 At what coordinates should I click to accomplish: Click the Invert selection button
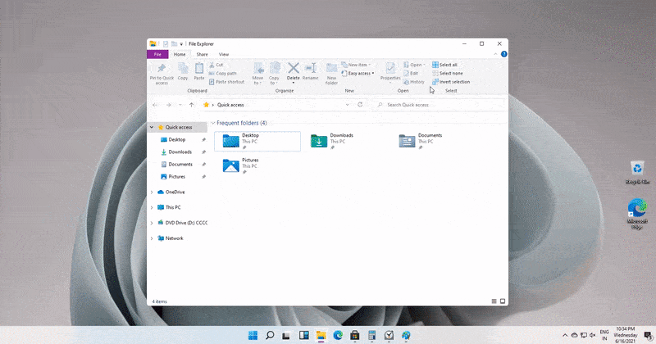[454, 82]
